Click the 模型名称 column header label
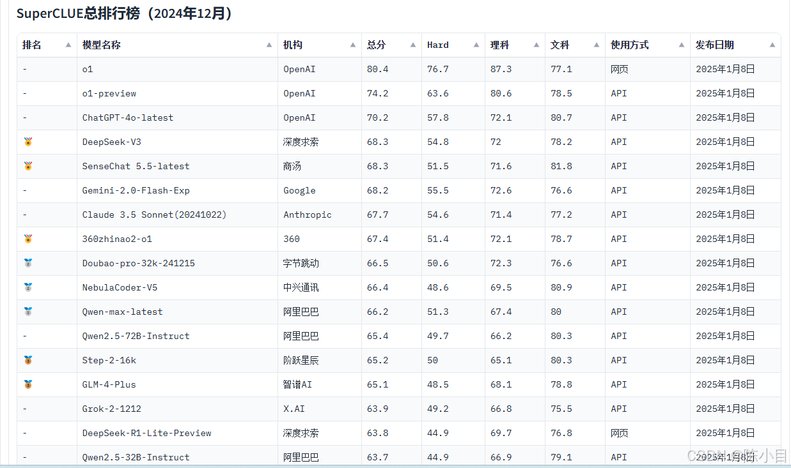791x468 pixels. coord(102,45)
